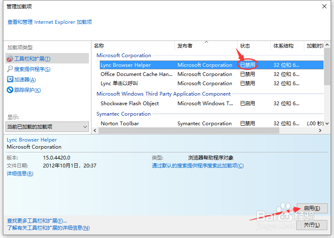
Task: Click publisher Microsoft Windows T... cell
Action: coord(205,103)
